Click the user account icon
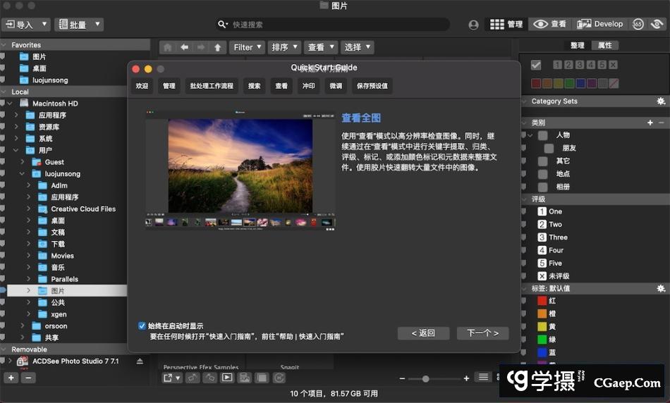This screenshot has height=403, width=670. (x=473, y=25)
